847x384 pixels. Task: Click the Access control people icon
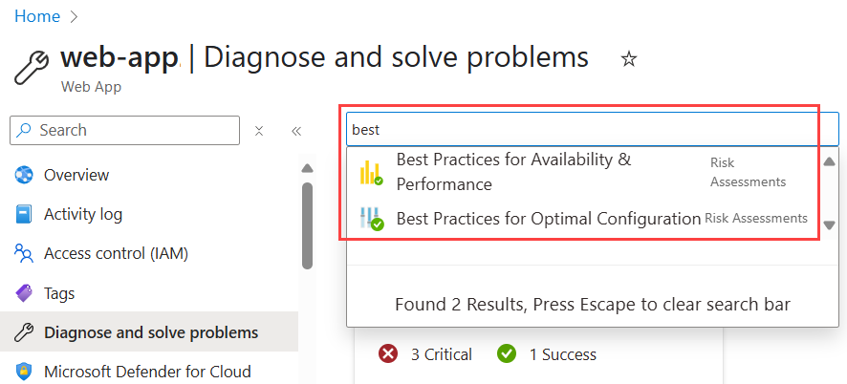pos(24,253)
